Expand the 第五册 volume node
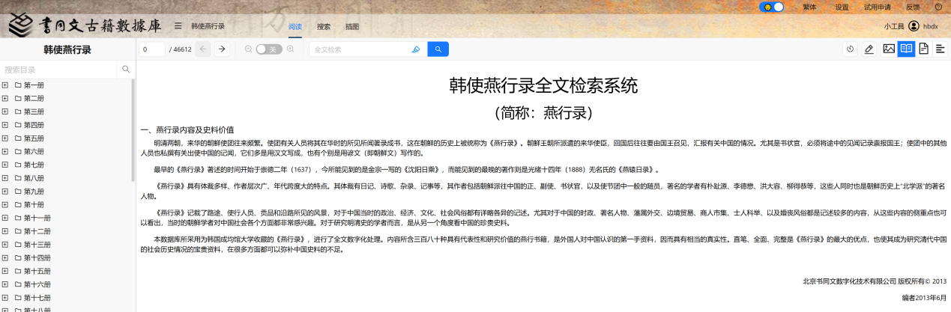The width and height of the screenshot is (951, 312). click(x=5, y=138)
